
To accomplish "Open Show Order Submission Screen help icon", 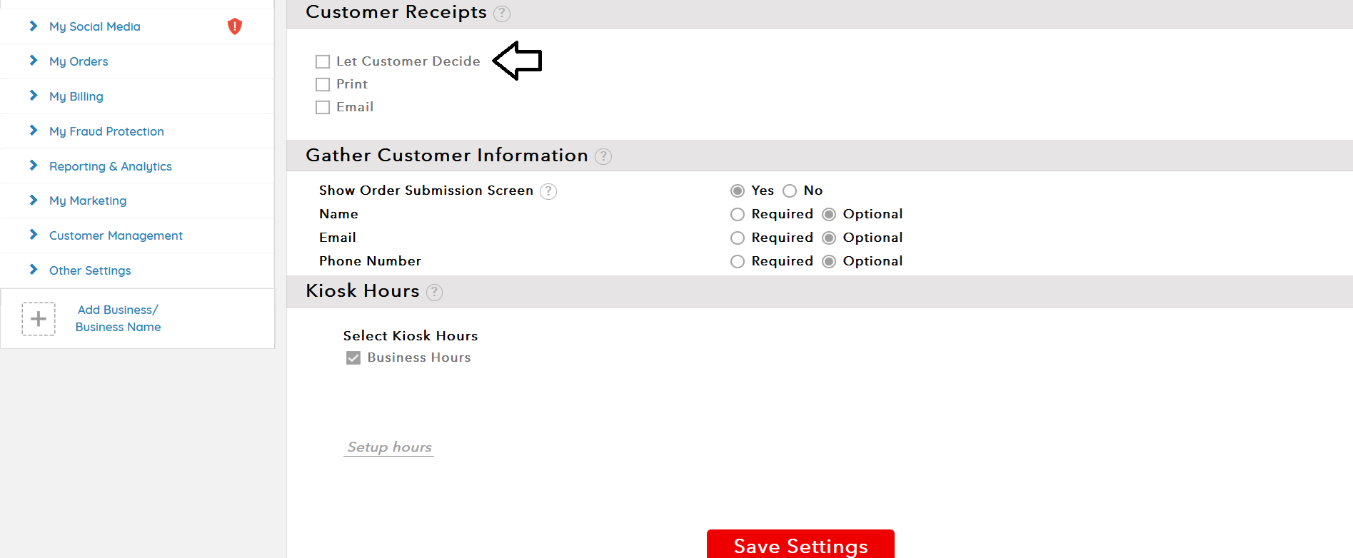I will (548, 191).
